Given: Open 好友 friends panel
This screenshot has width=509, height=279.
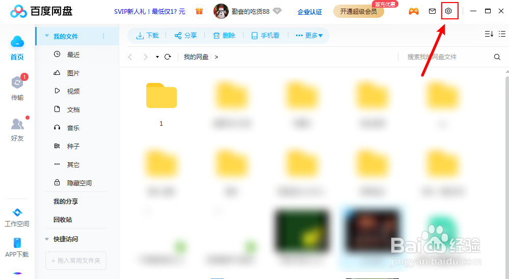Looking at the screenshot, I should click(x=17, y=130).
